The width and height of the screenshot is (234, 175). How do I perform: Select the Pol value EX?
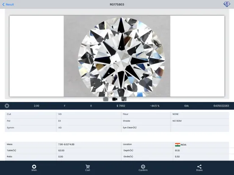point(59,121)
